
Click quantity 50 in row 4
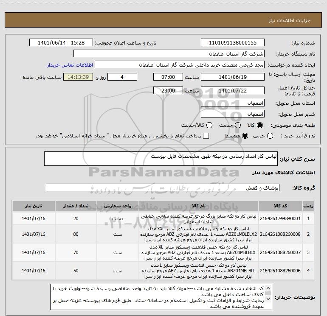(x=76, y=271)
